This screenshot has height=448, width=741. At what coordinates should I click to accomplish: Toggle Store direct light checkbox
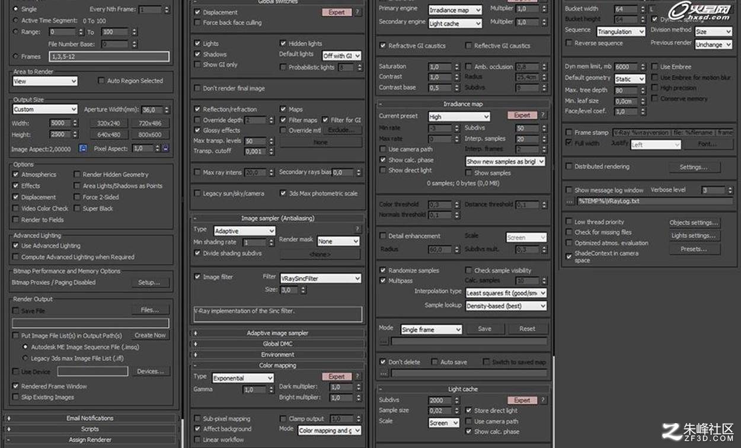point(468,411)
